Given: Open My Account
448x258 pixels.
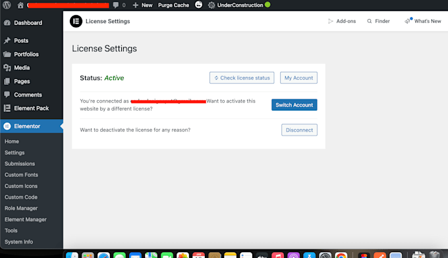Looking at the screenshot, I should (298, 78).
